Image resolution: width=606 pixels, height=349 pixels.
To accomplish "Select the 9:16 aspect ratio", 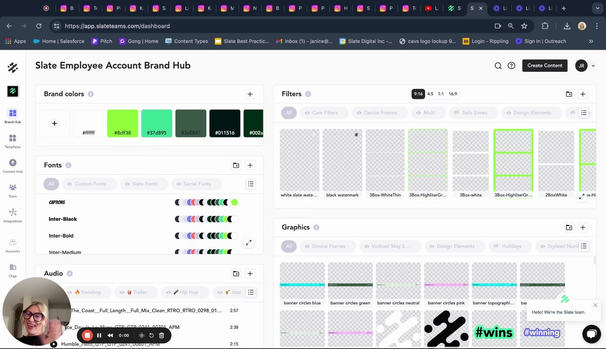I will point(418,94).
